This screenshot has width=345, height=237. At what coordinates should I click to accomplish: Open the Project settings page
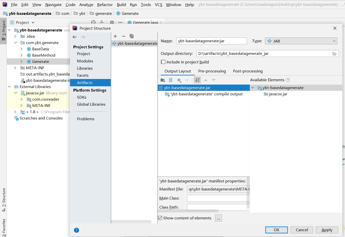pos(84,54)
